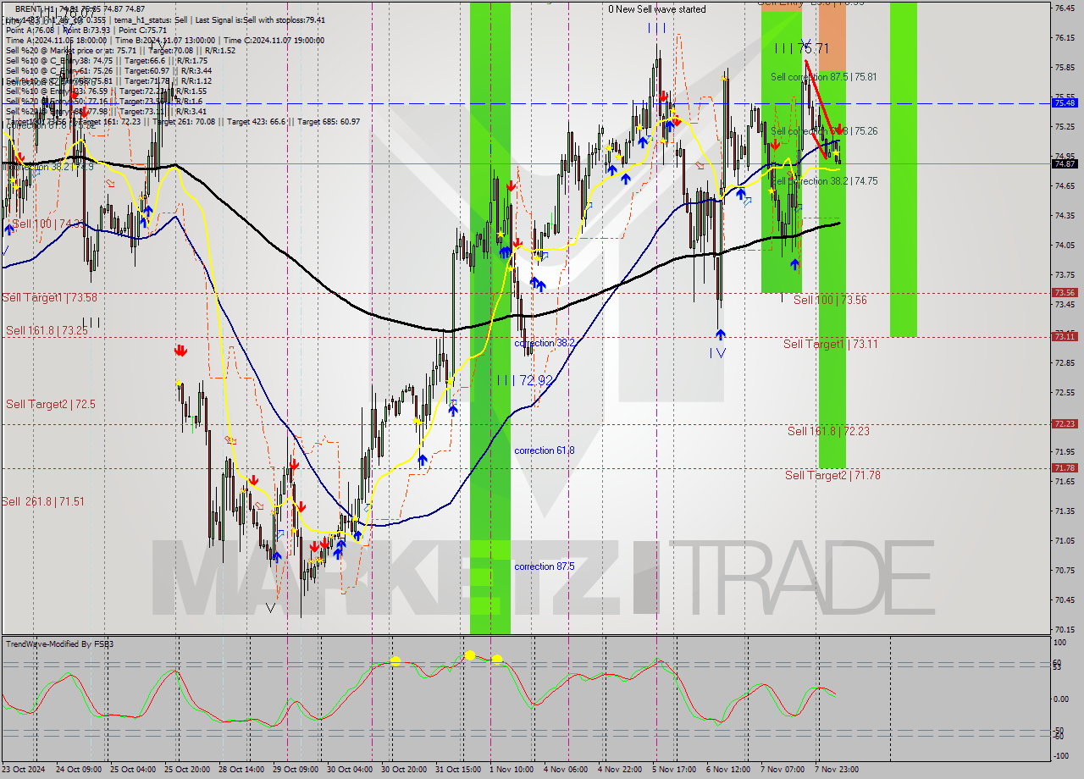Select the 'Sell 100 | 73.56' label
This screenshot has width=1084, height=779.
(x=830, y=300)
